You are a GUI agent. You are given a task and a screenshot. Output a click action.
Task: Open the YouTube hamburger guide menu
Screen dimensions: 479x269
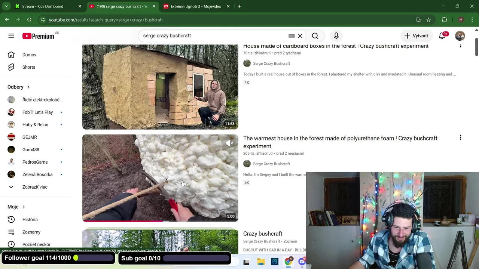[11, 36]
